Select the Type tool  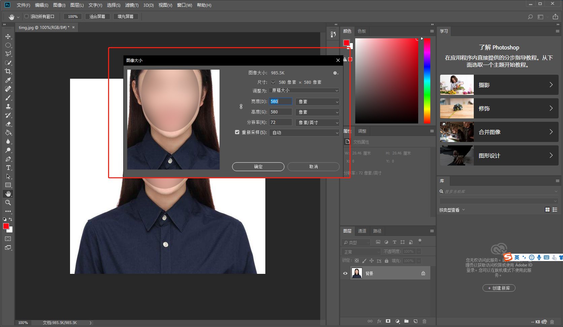(8, 168)
